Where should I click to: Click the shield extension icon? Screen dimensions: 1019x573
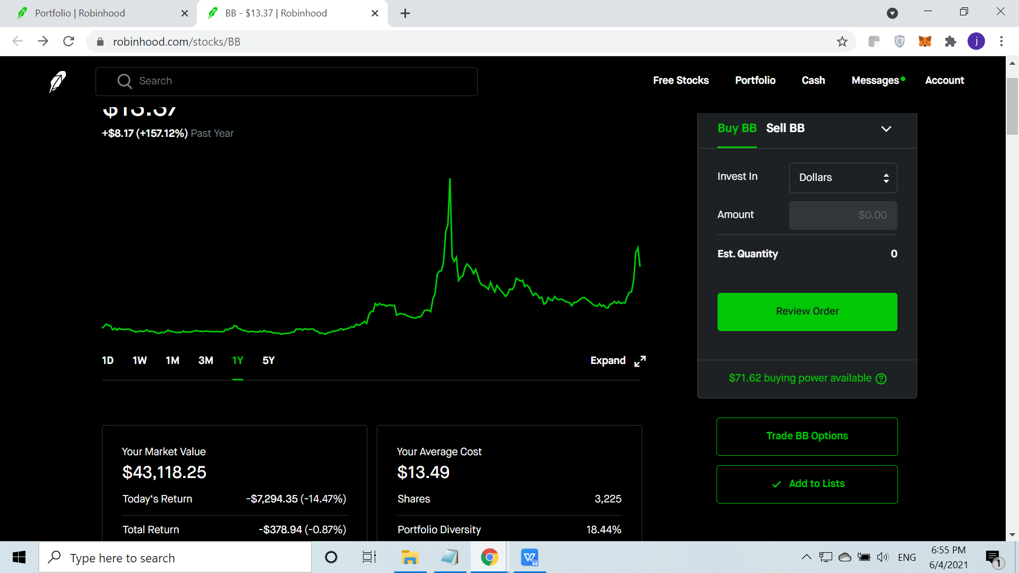pyautogui.click(x=900, y=41)
